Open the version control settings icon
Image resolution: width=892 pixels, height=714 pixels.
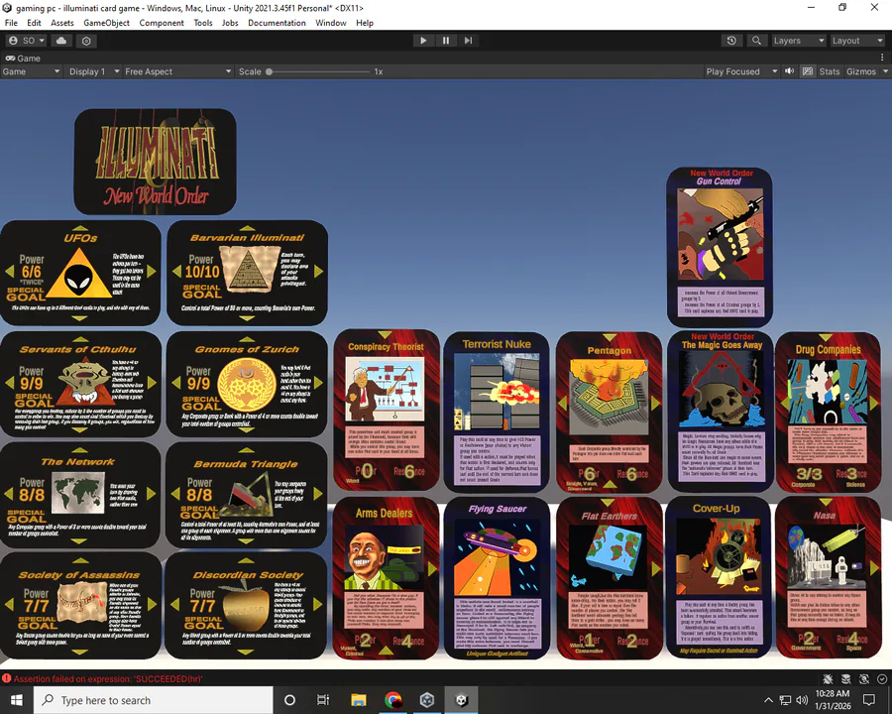pyautogui.click(x=86, y=41)
